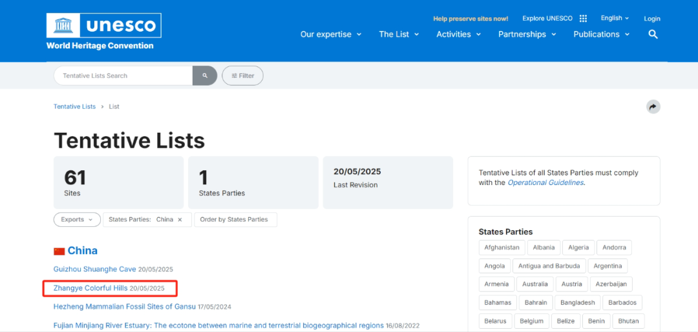Viewport: 698px width, 332px height.
Task: Open the Exports dropdown
Action: [77, 220]
